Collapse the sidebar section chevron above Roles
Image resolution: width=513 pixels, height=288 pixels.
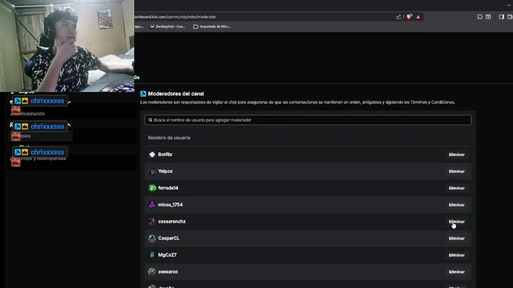(x=69, y=125)
